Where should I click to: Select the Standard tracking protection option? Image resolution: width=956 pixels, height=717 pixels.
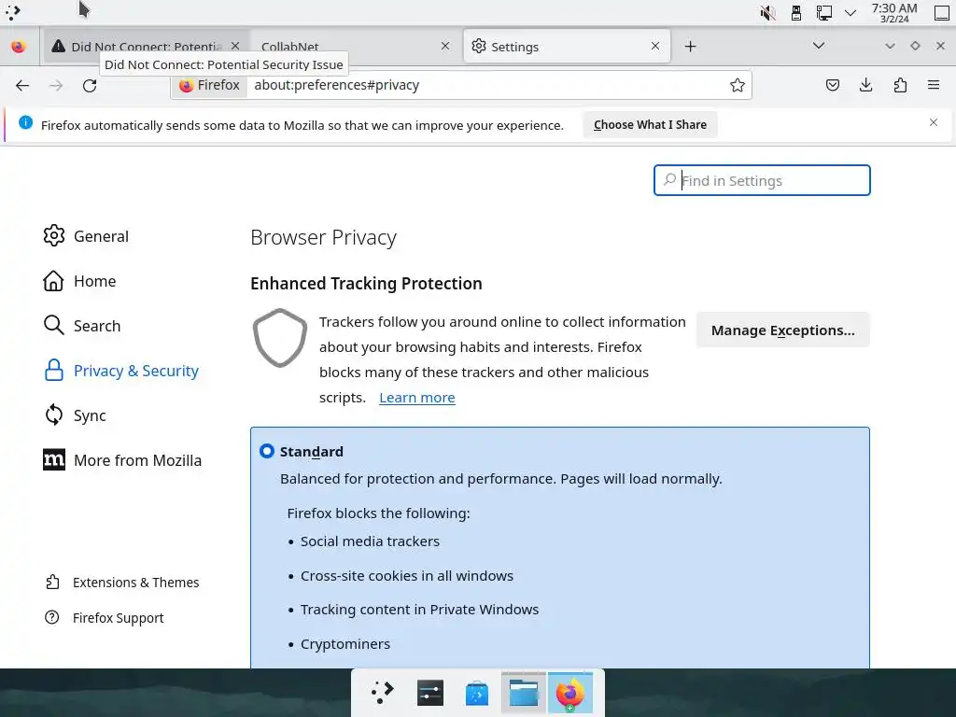tap(266, 451)
